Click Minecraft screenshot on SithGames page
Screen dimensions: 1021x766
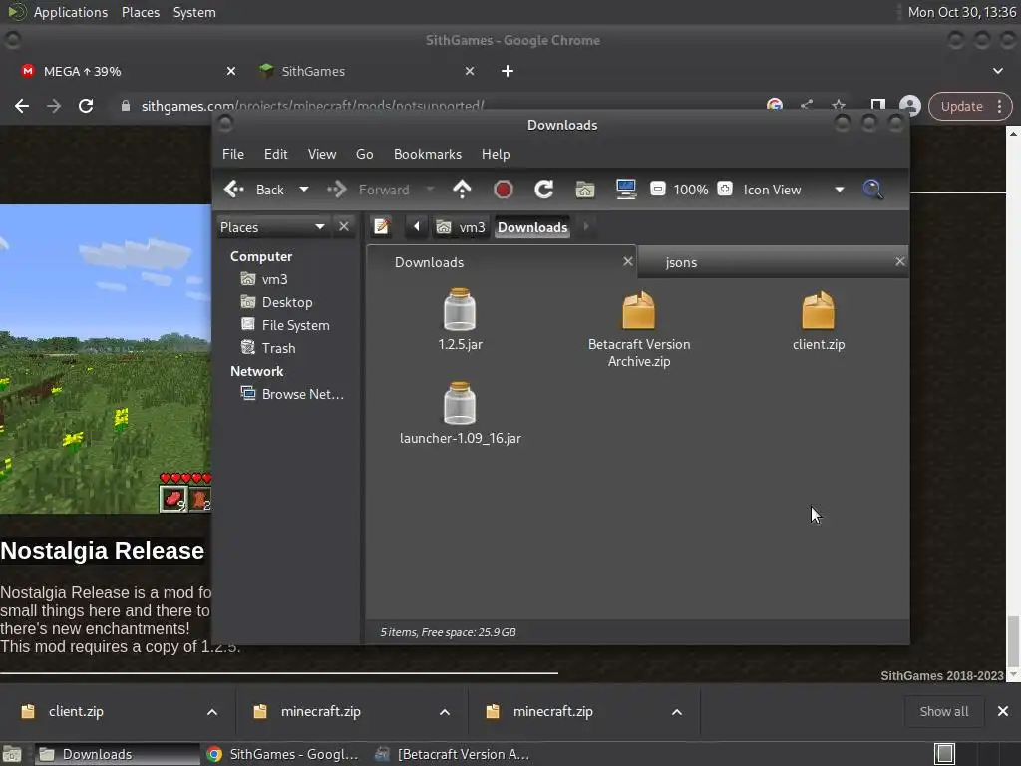(106, 359)
